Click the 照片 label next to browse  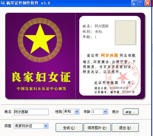[115, 112]
